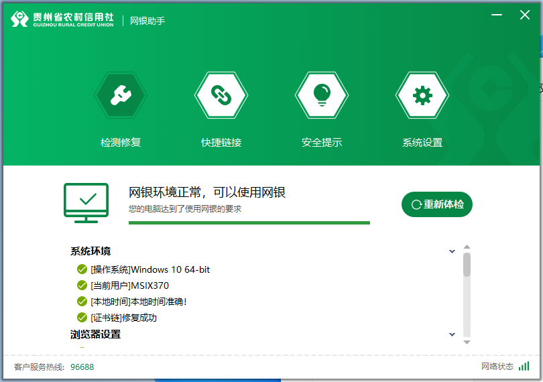The height and width of the screenshot is (382, 543).
Task: Click the Guizhou Rural Credit Union logo
Action: click(x=62, y=19)
